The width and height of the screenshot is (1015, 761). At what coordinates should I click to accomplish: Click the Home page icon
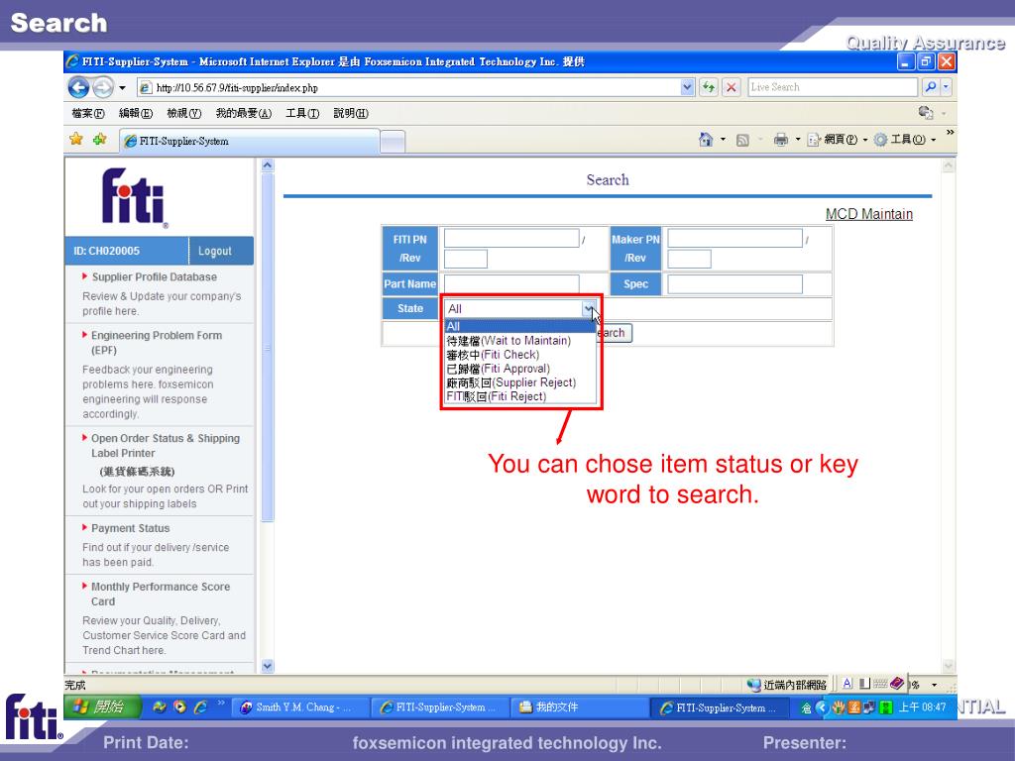pyautogui.click(x=706, y=139)
